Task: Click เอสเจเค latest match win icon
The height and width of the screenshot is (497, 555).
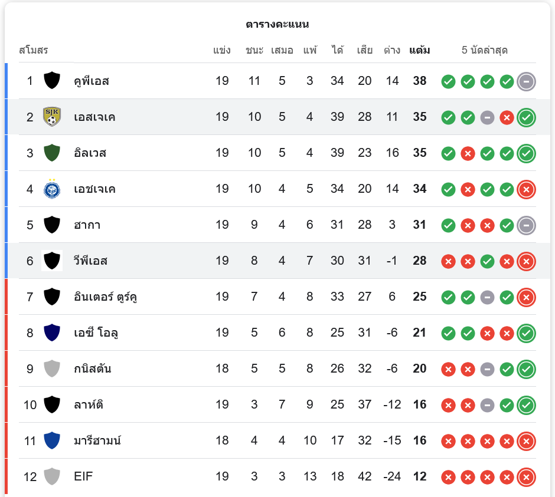Action: pyautogui.click(x=526, y=117)
